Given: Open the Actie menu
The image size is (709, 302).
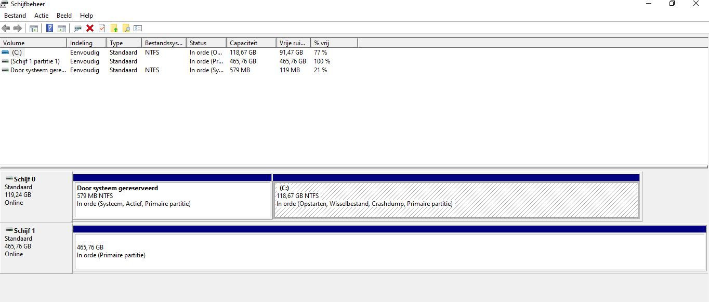Looking at the screenshot, I should [x=42, y=16].
